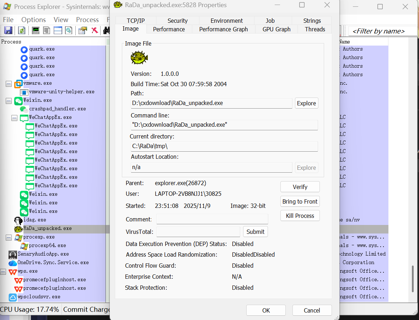
Task: Select the Image tab
Action: click(x=130, y=28)
